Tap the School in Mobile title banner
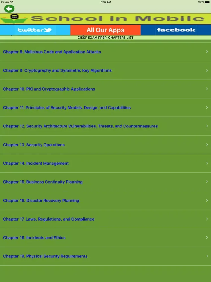The height and width of the screenshot is (282, 211). [117, 19]
